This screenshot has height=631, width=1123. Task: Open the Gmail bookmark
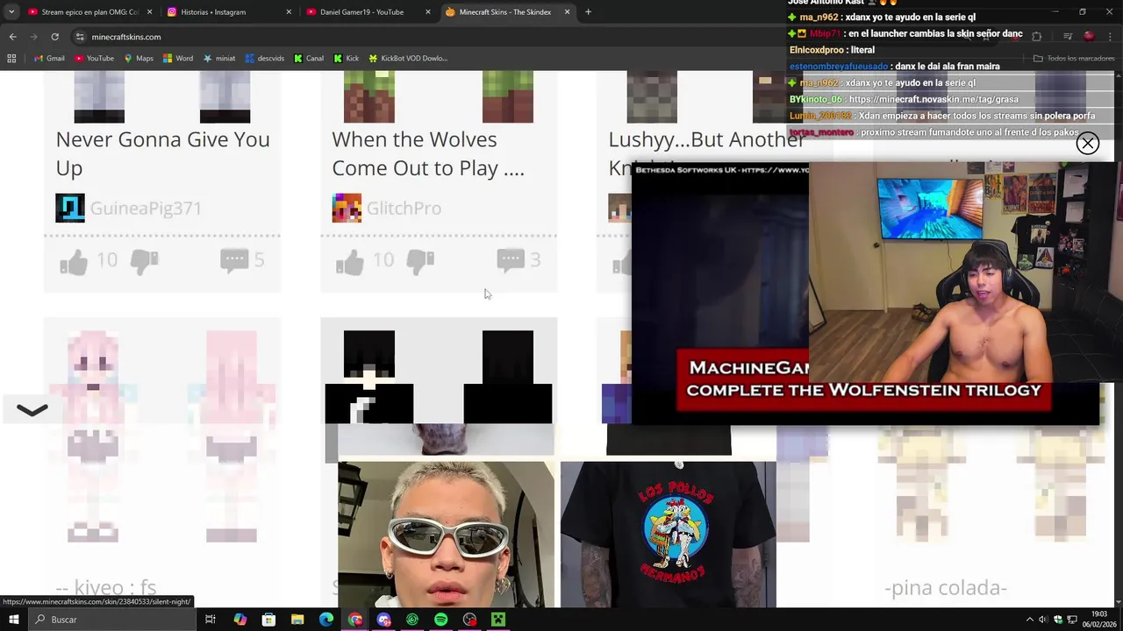(49, 59)
